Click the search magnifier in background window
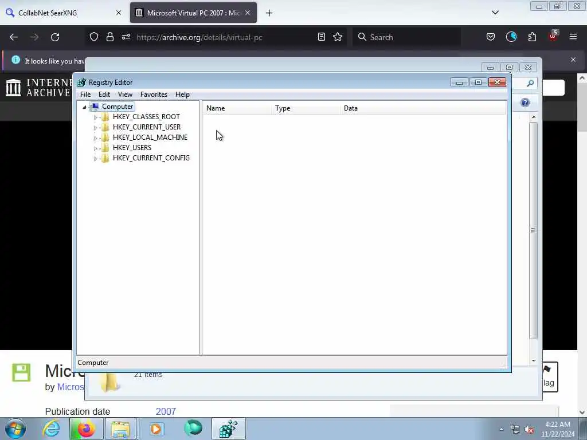Viewport: 587px width, 440px height. point(530,84)
